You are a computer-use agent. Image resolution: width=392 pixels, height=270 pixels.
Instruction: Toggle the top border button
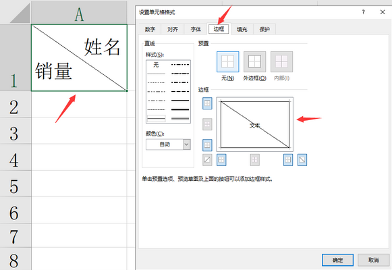[207, 103]
